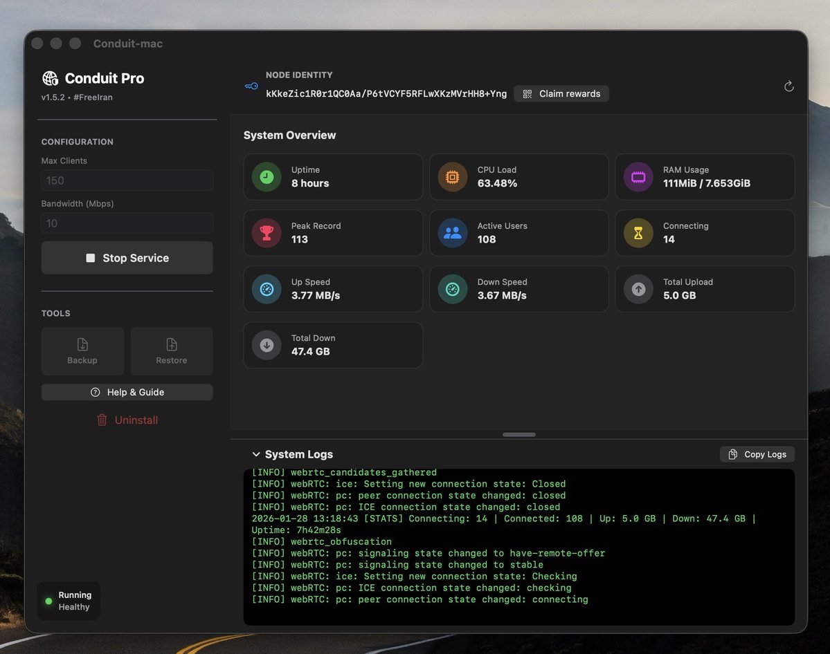Click the CPU Load value 63.48%
830x654 pixels.
point(497,183)
